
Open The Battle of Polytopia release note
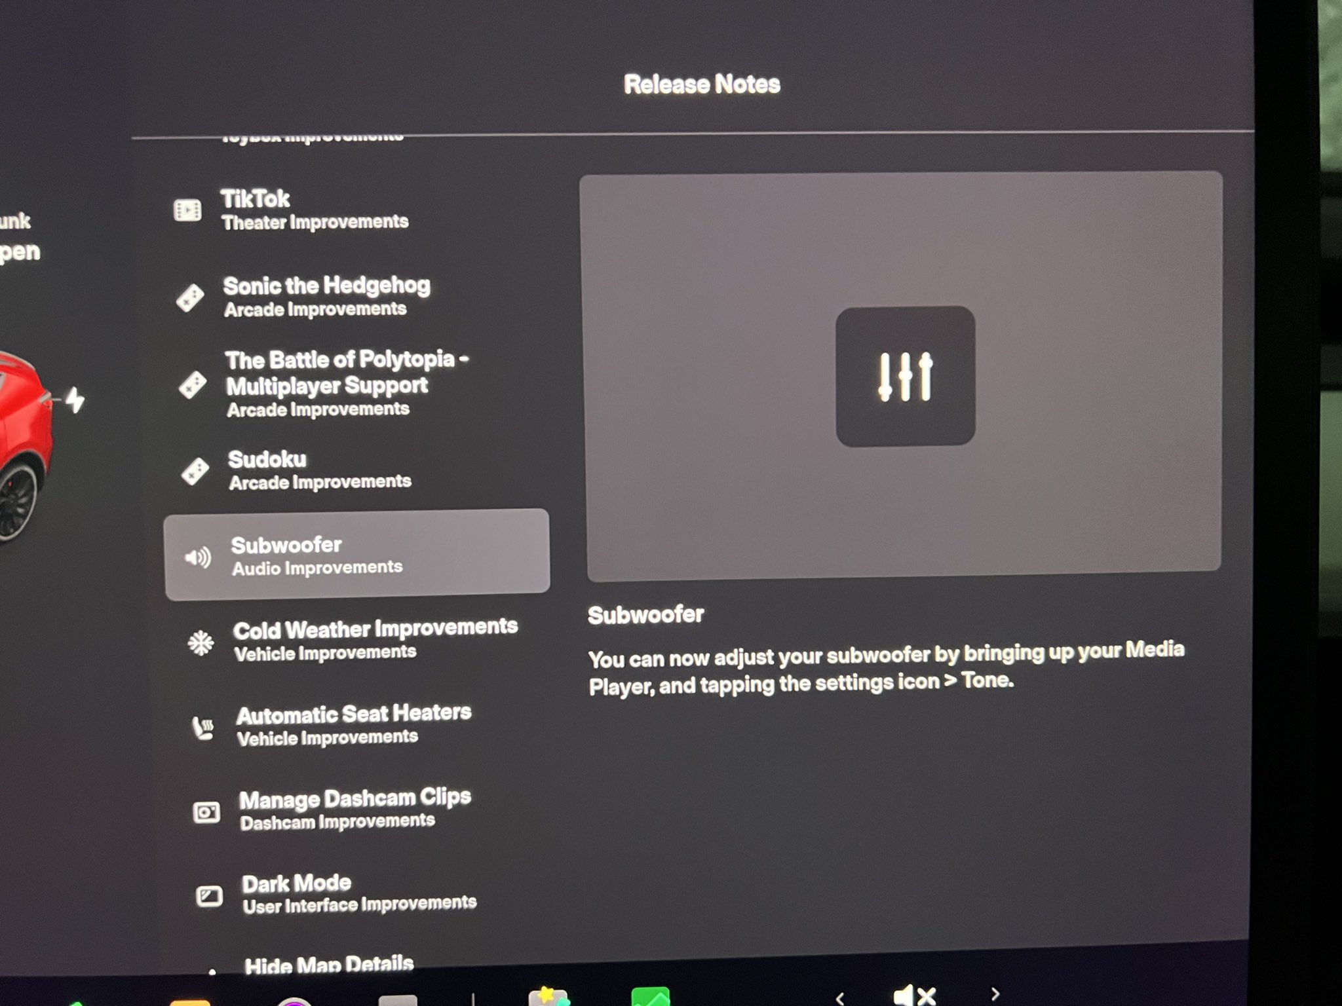click(346, 383)
